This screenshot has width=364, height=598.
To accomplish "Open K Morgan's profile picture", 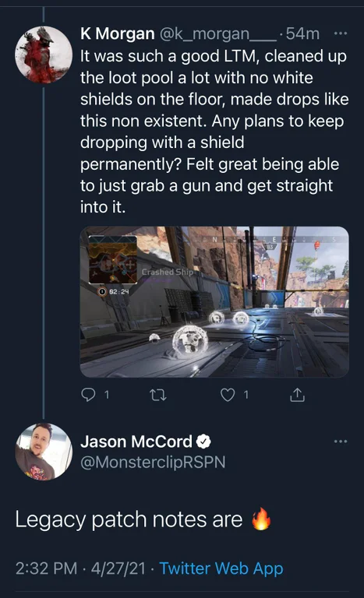I will click(44, 55).
